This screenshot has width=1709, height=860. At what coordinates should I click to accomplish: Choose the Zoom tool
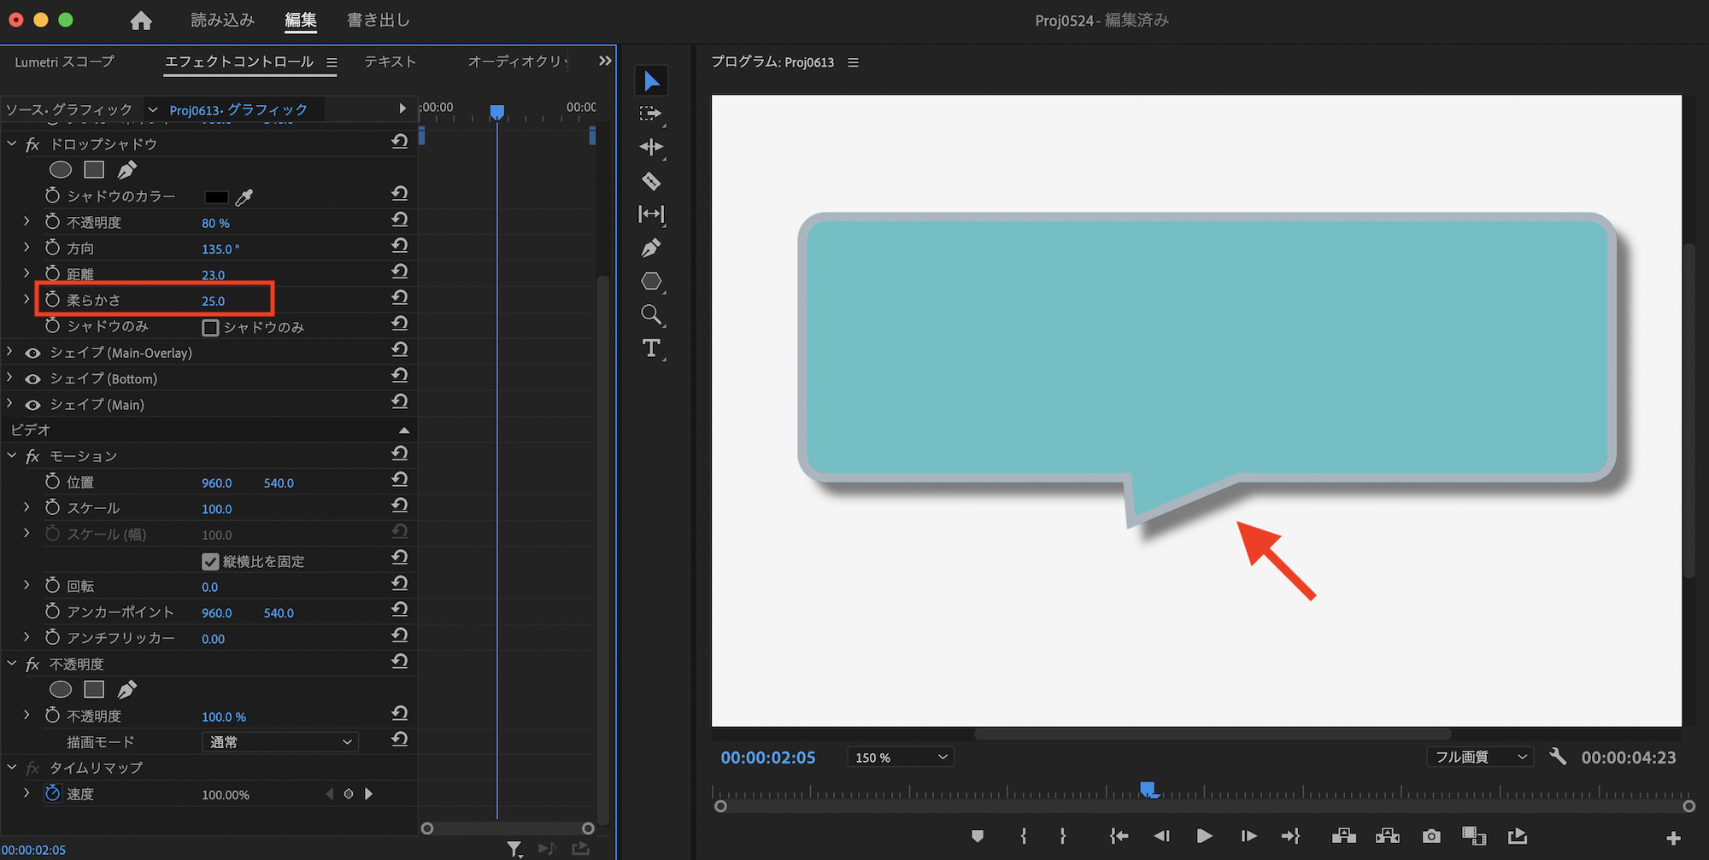tap(651, 315)
